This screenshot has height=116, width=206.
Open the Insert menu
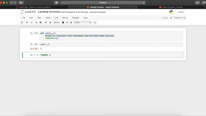tap(48, 18)
